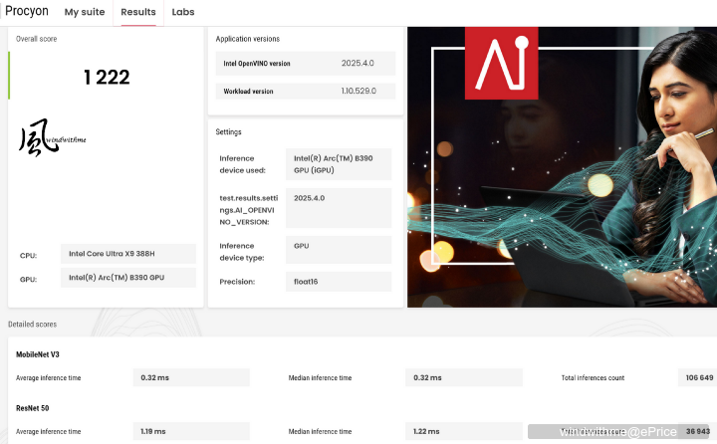Click the Overall score label
Viewport: 717px width, 444px height.
(36, 39)
